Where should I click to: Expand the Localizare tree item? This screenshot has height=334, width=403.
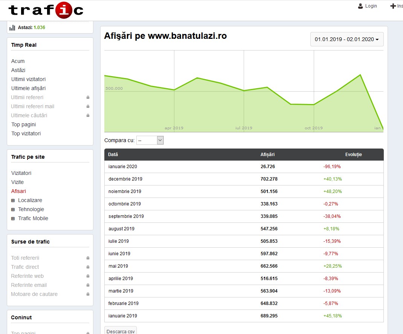point(13,200)
